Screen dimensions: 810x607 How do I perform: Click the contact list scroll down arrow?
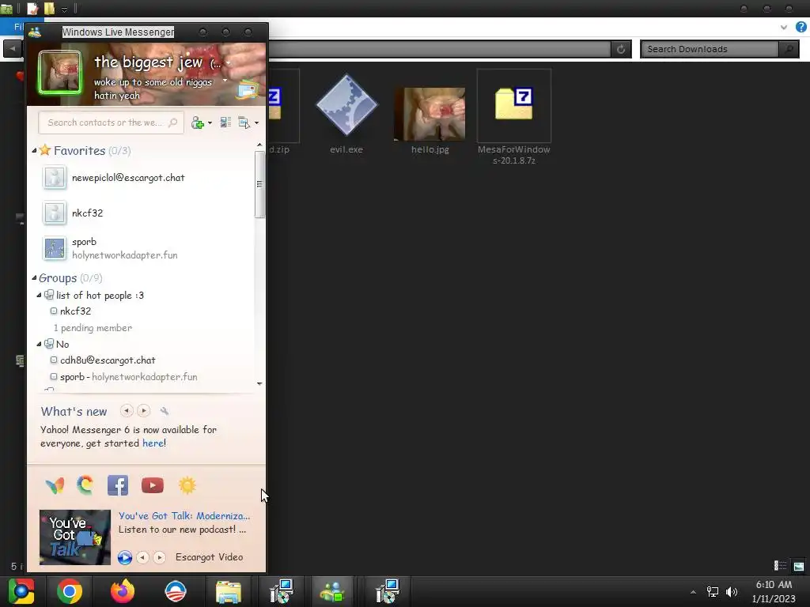coord(259,384)
